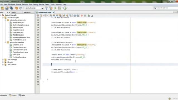Toggle Highlight Search in editor toolbar
Image resolution: width=178 pixels, height=100 pixels.
(x=60, y=16)
